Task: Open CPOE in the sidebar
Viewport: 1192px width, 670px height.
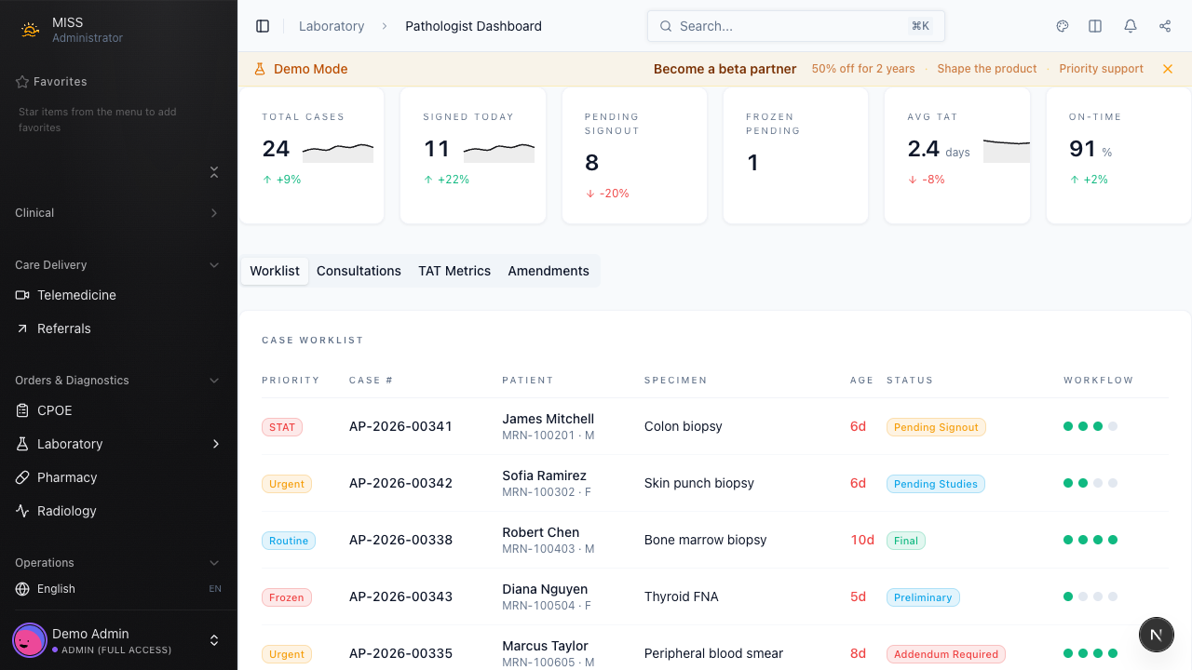Action: click(54, 410)
